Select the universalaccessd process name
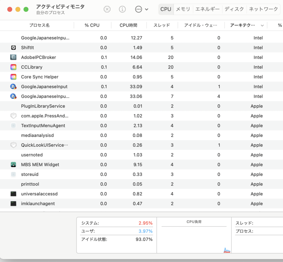Screen dimensions: 283x262 tap(39, 194)
